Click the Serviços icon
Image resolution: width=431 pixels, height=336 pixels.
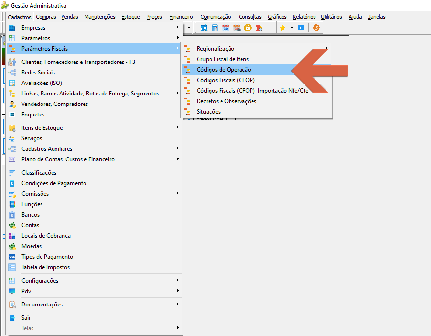[12, 138]
